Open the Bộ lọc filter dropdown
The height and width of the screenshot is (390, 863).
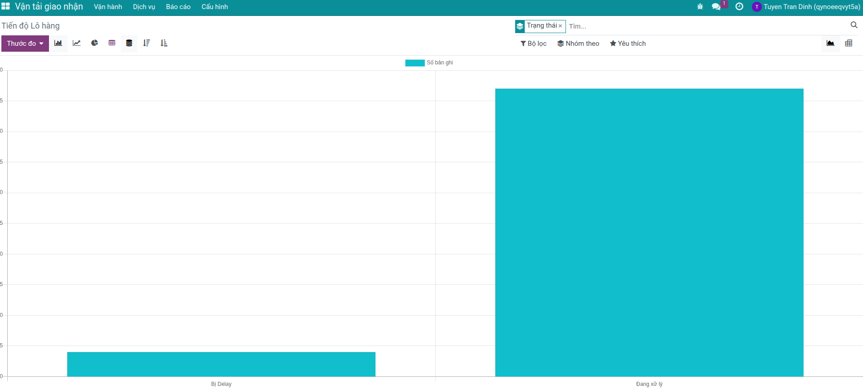tap(533, 44)
